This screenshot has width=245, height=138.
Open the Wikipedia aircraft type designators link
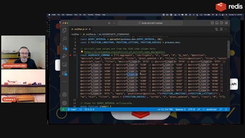tap(124, 52)
